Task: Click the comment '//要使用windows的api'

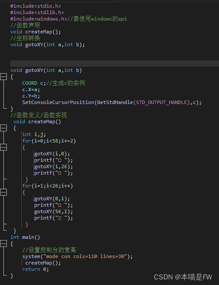Action: coord(97,19)
